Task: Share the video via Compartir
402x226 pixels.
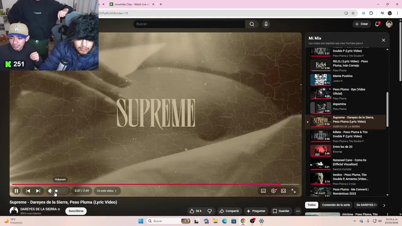Action: tap(229, 211)
